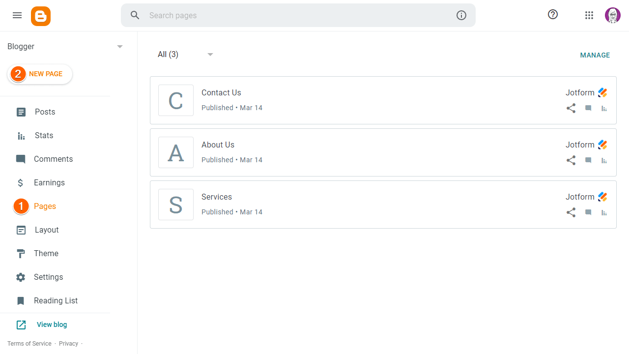This screenshot has width=629, height=354.
Task: Expand the Blogger blog selector
Action: (x=119, y=46)
